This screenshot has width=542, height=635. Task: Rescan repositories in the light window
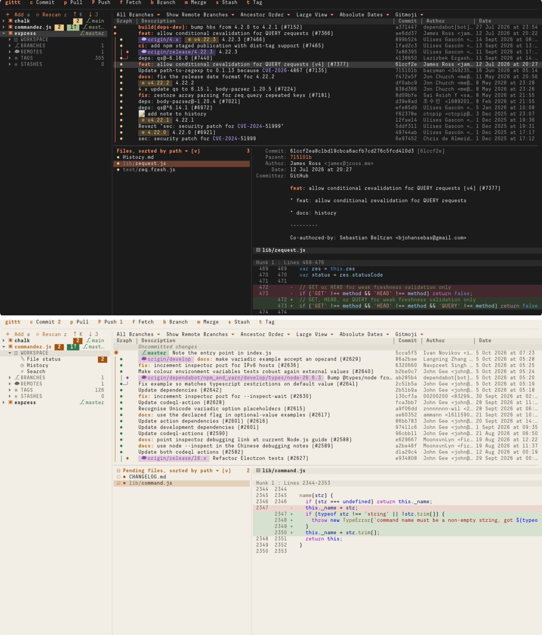pos(51,334)
